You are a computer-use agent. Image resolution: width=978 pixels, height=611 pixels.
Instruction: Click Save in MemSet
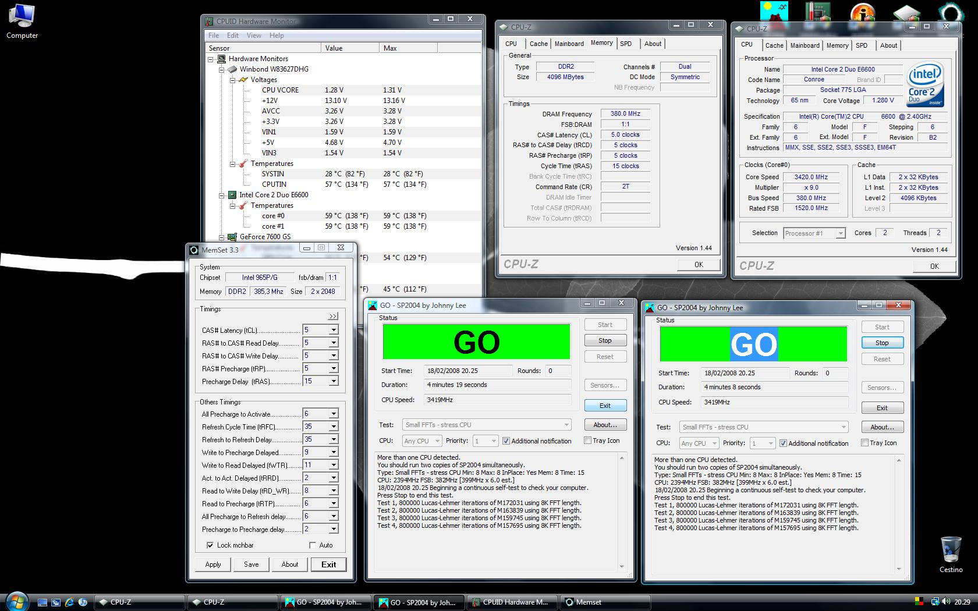[x=251, y=564]
